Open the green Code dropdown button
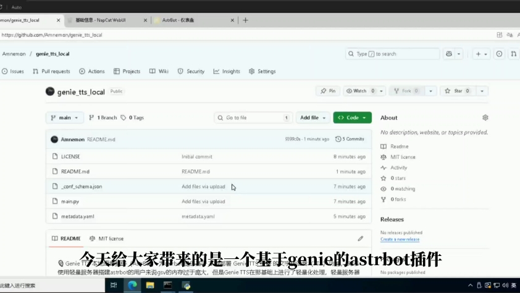 (x=352, y=118)
